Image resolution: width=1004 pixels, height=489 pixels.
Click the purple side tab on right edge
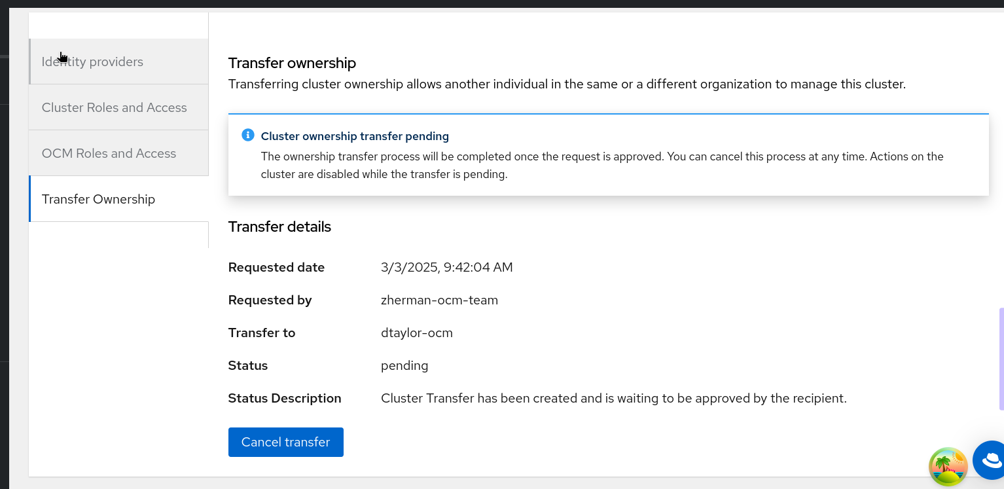point(1001,359)
